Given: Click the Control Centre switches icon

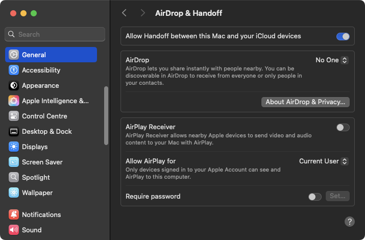Looking at the screenshot, I should (x=14, y=116).
